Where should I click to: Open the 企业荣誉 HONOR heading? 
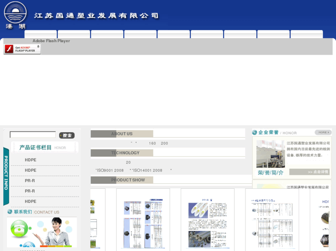pos(277,133)
